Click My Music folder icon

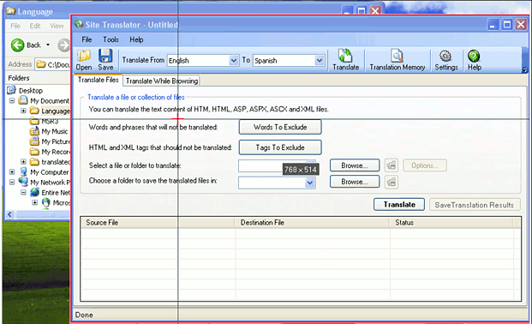point(34,131)
